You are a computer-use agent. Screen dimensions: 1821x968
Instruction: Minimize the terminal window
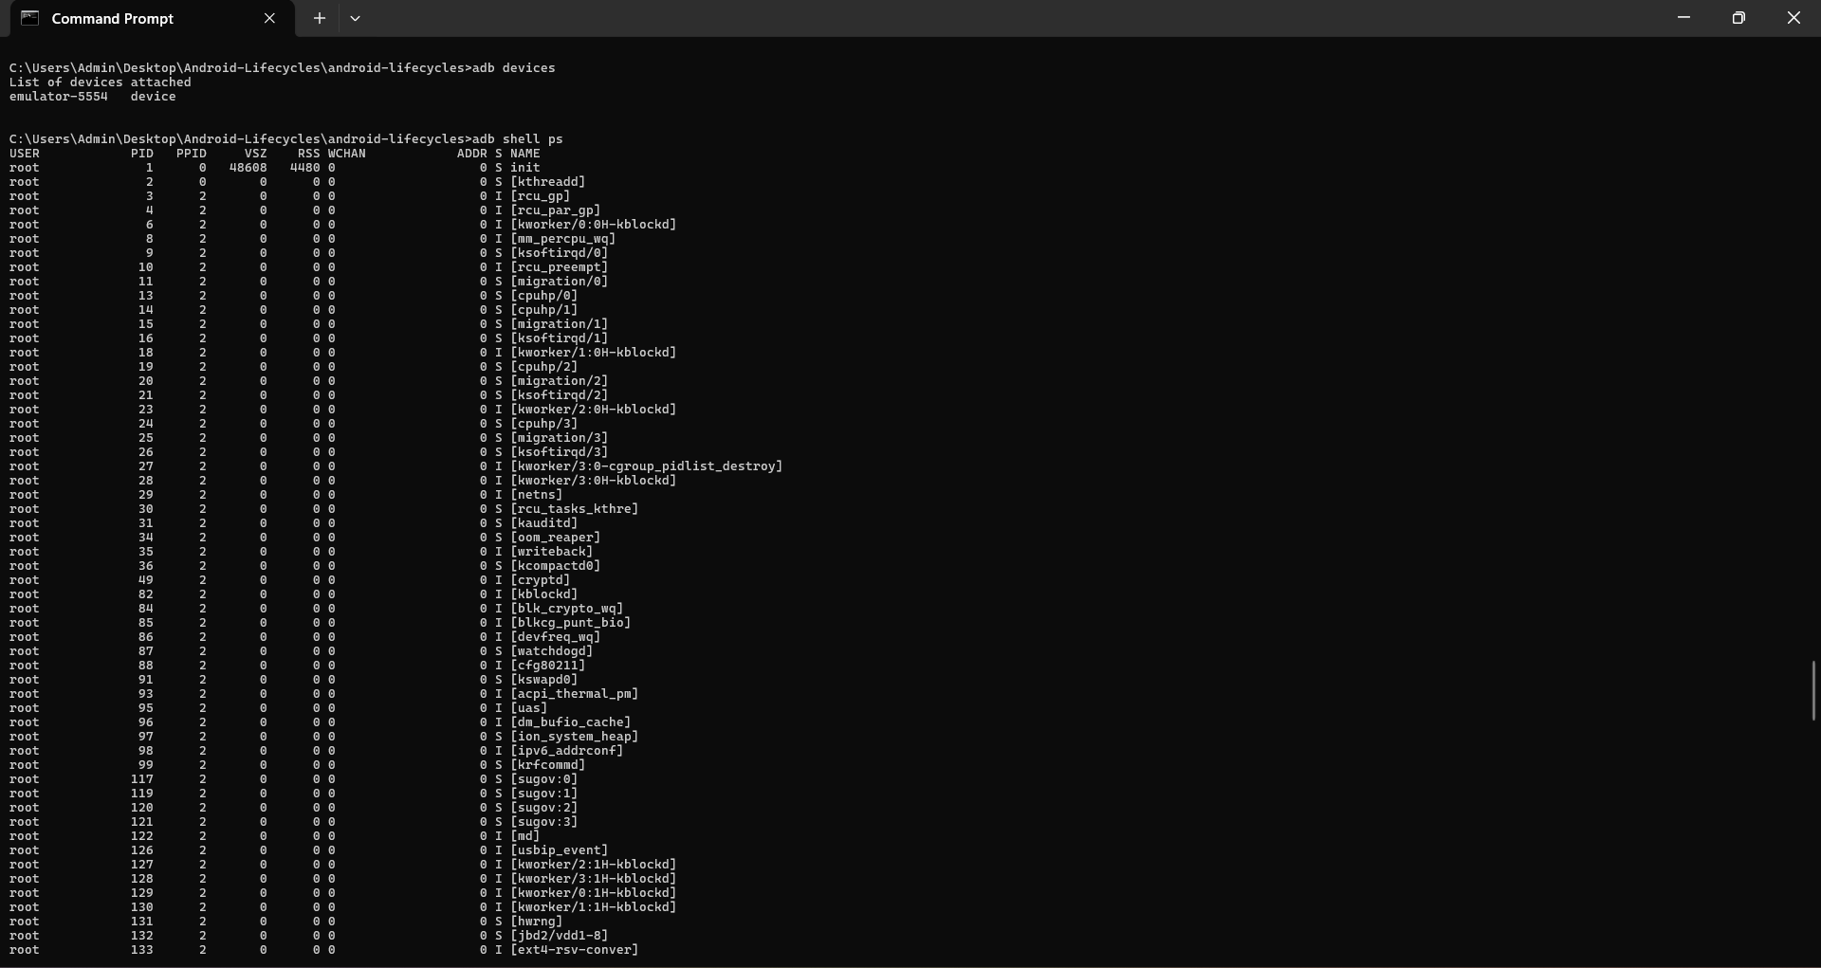[1683, 18]
